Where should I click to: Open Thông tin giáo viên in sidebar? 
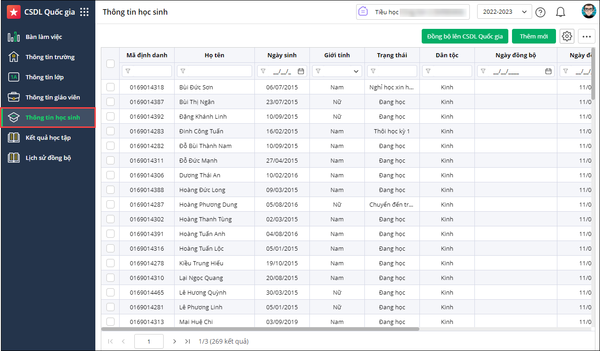coord(52,97)
